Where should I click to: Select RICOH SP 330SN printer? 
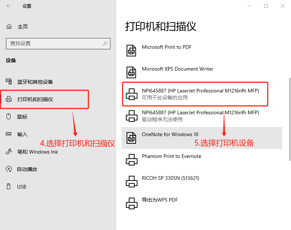coord(202,182)
